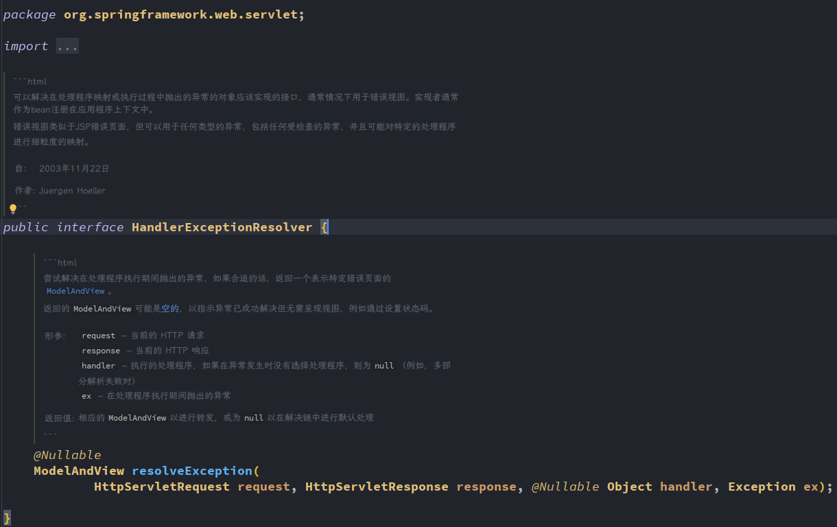Click the "Exception" type in the signature

click(x=762, y=487)
